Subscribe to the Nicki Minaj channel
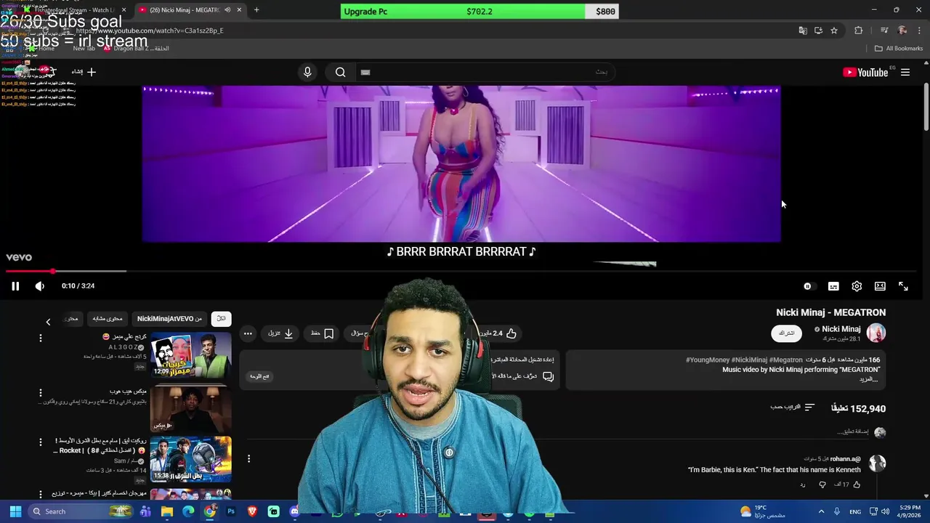The height and width of the screenshot is (523, 930). (787, 333)
